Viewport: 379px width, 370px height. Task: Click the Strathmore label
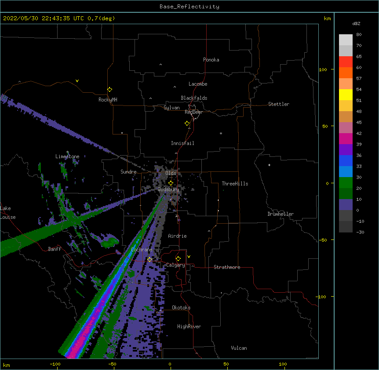tap(227, 267)
